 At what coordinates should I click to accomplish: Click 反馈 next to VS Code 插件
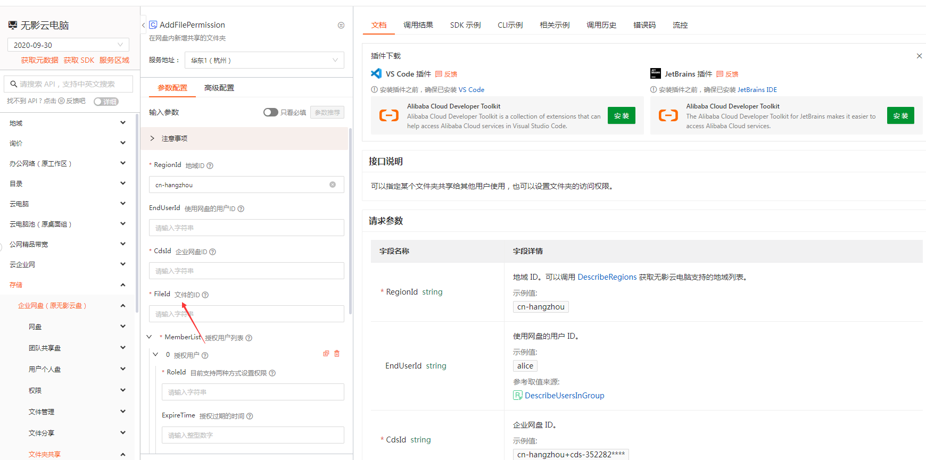447,74
